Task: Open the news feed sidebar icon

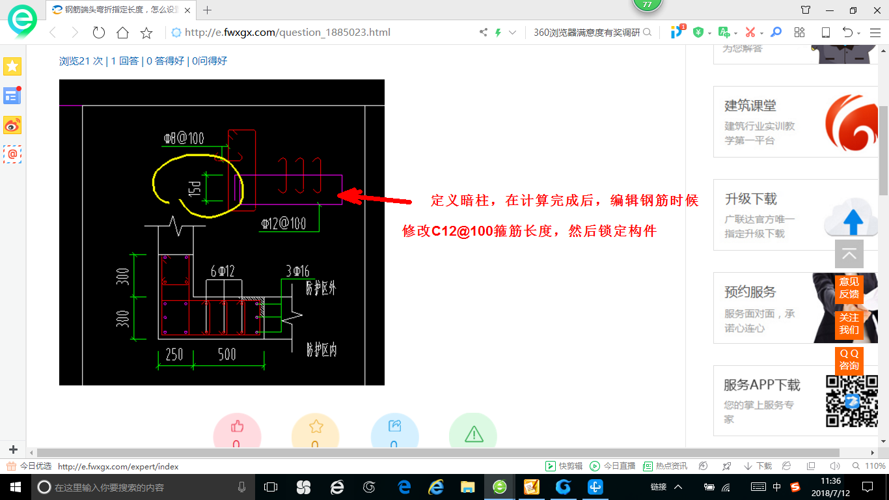Action: point(12,96)
